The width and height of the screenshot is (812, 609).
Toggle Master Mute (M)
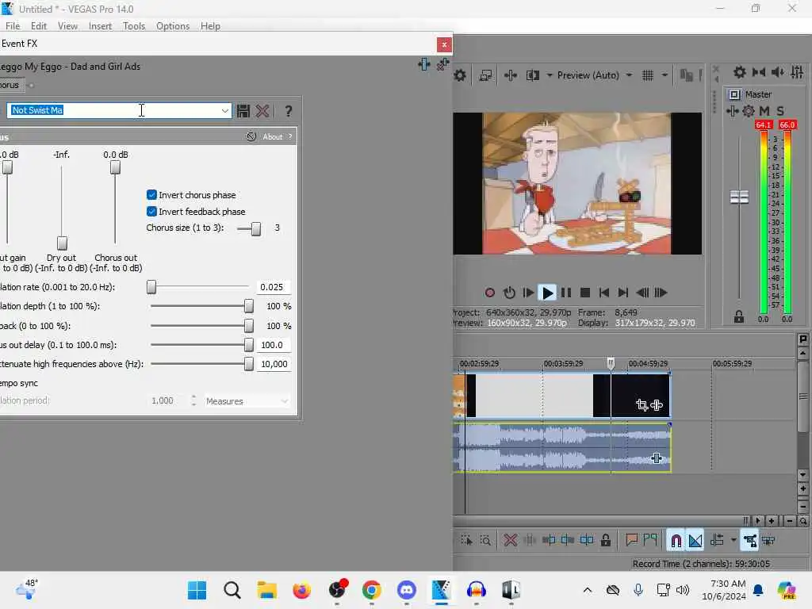pos(764,111)
